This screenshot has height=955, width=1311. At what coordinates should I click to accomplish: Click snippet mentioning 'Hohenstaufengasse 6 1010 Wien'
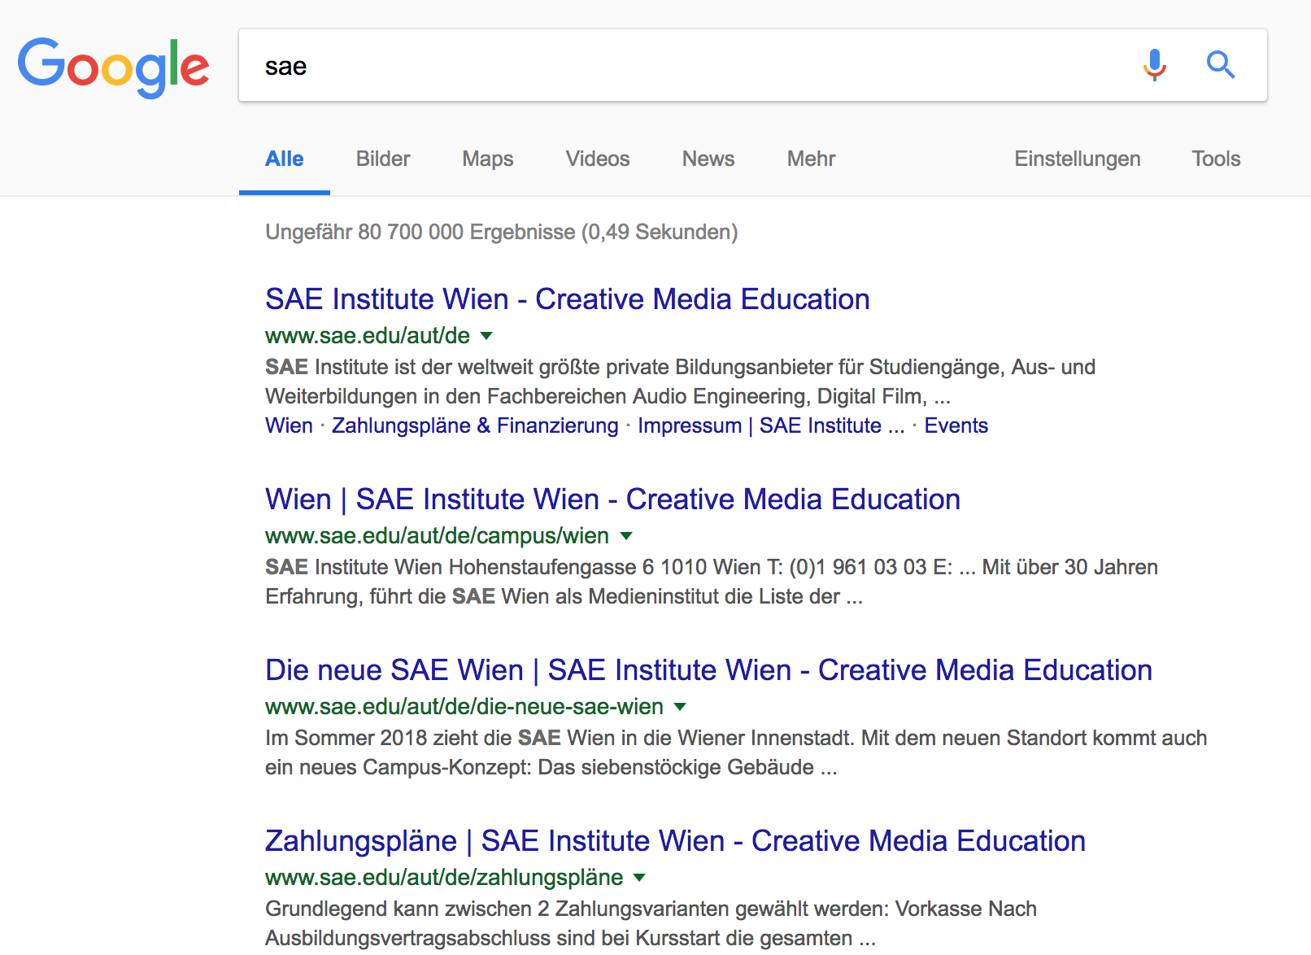(x=712, y=582)
